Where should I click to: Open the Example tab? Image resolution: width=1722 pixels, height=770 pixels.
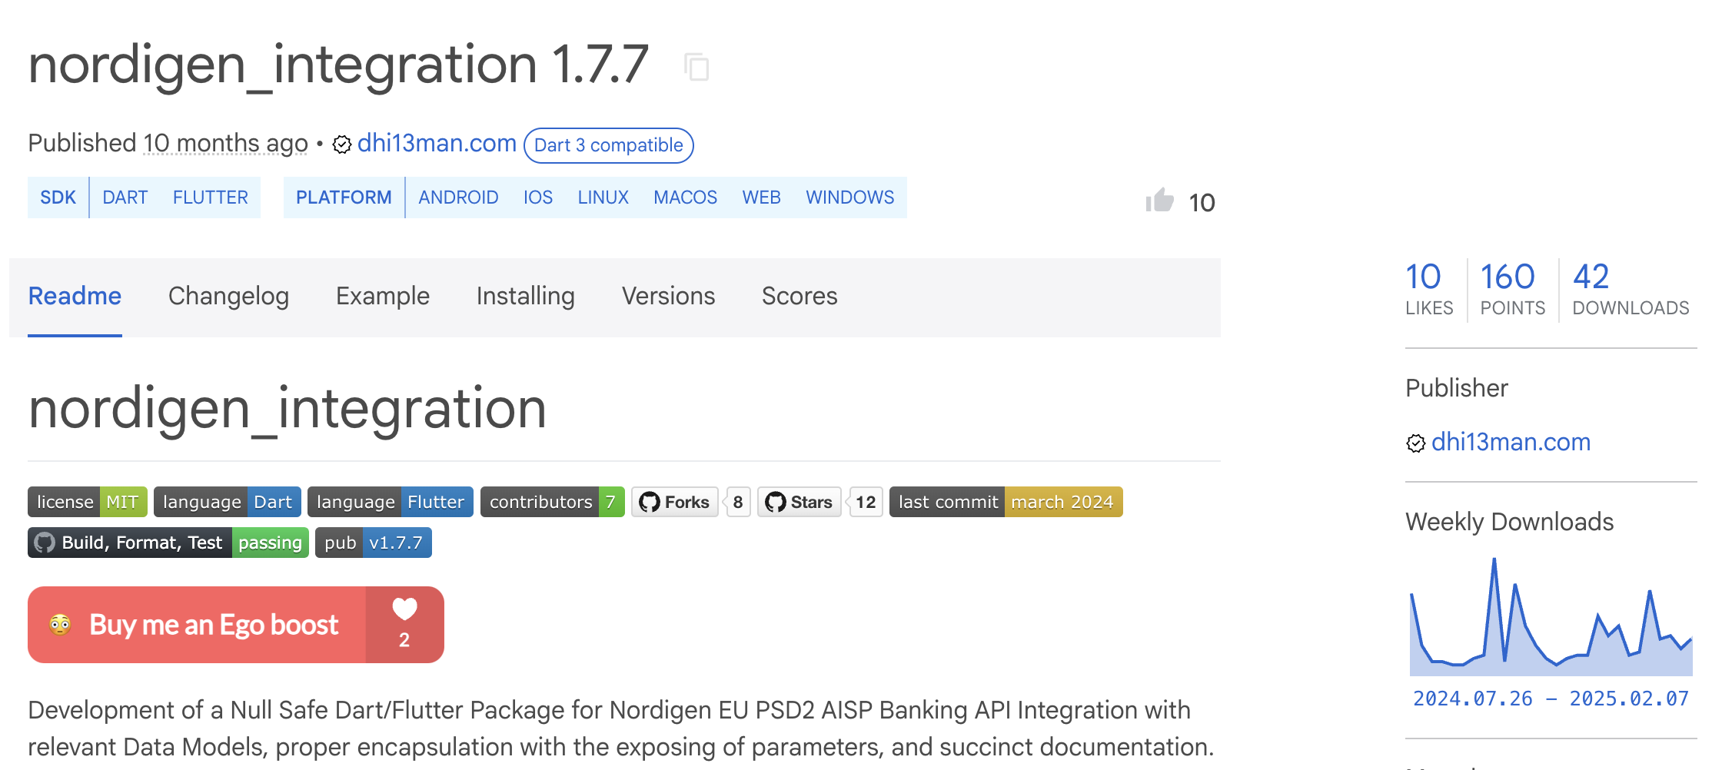pos(382,296)
